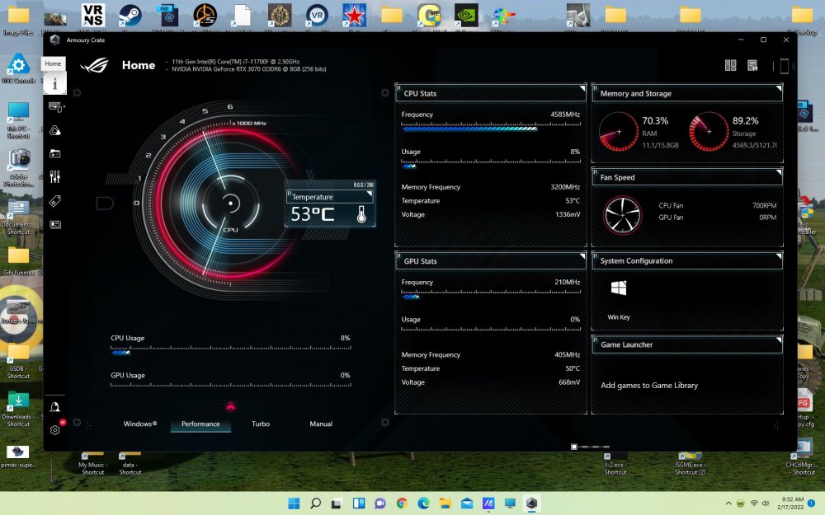This screenshot has height=515, width=825.
Task: Expand the Temperature widget corner arrow
Action: coord(370,193)
